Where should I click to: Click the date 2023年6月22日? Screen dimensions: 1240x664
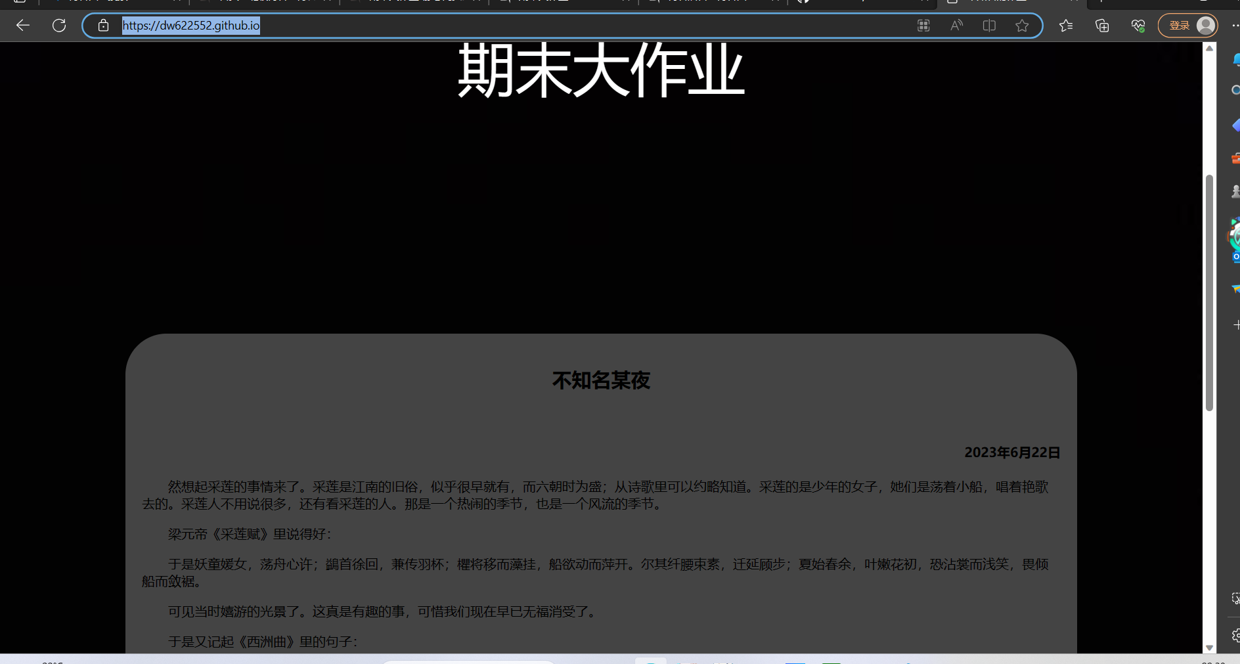click(1012, 453)
